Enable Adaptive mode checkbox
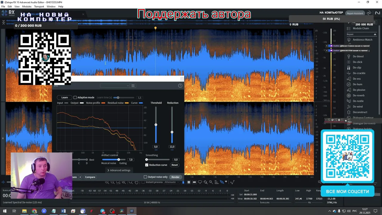382x215 pixels. coord(75,97)
